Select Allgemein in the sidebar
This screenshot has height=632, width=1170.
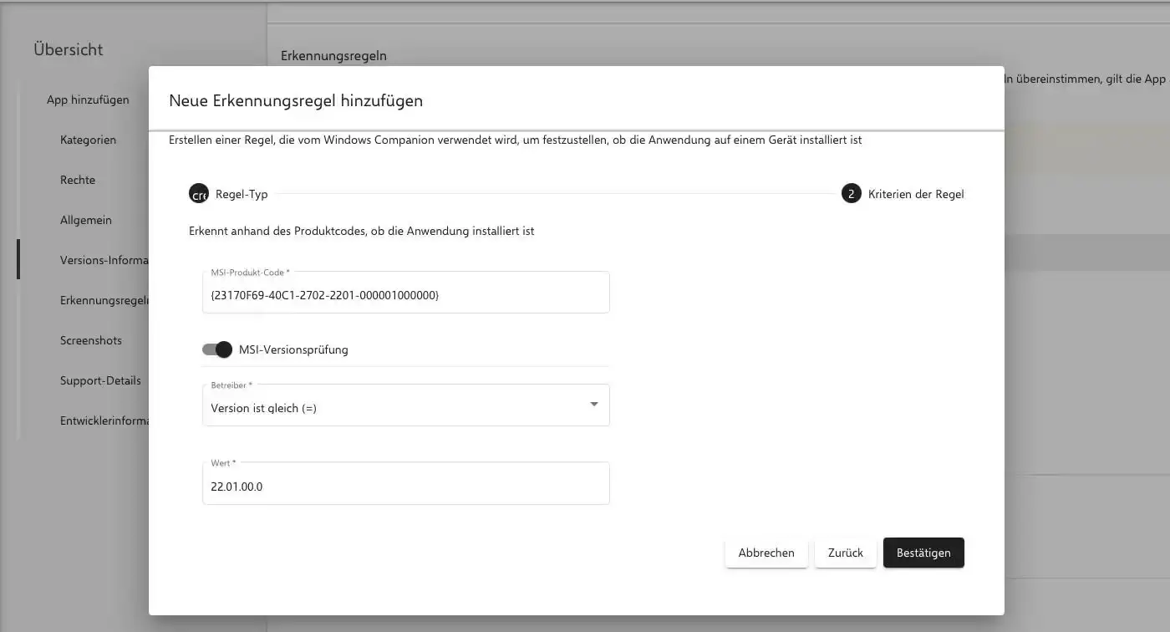tap(85, 220)
